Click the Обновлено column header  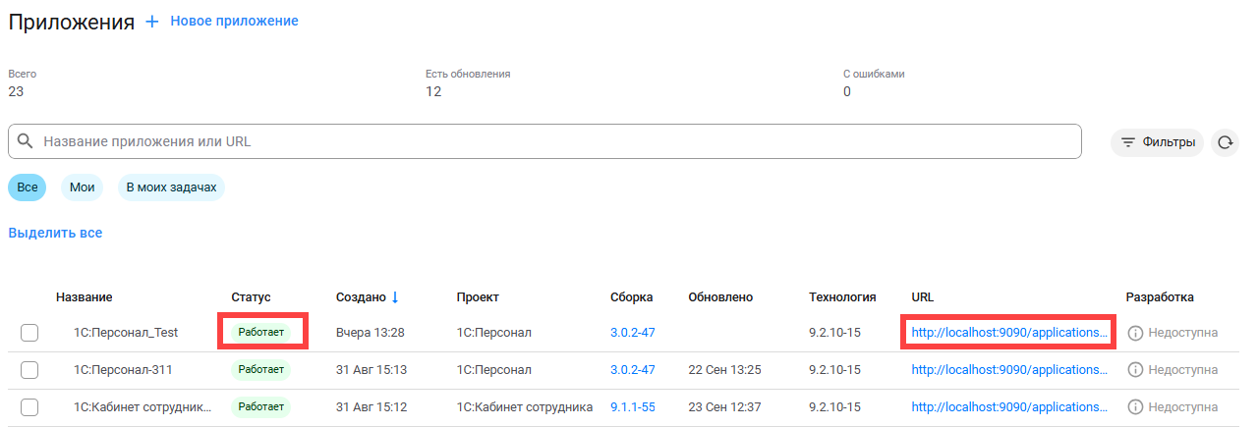click(720, 296)
